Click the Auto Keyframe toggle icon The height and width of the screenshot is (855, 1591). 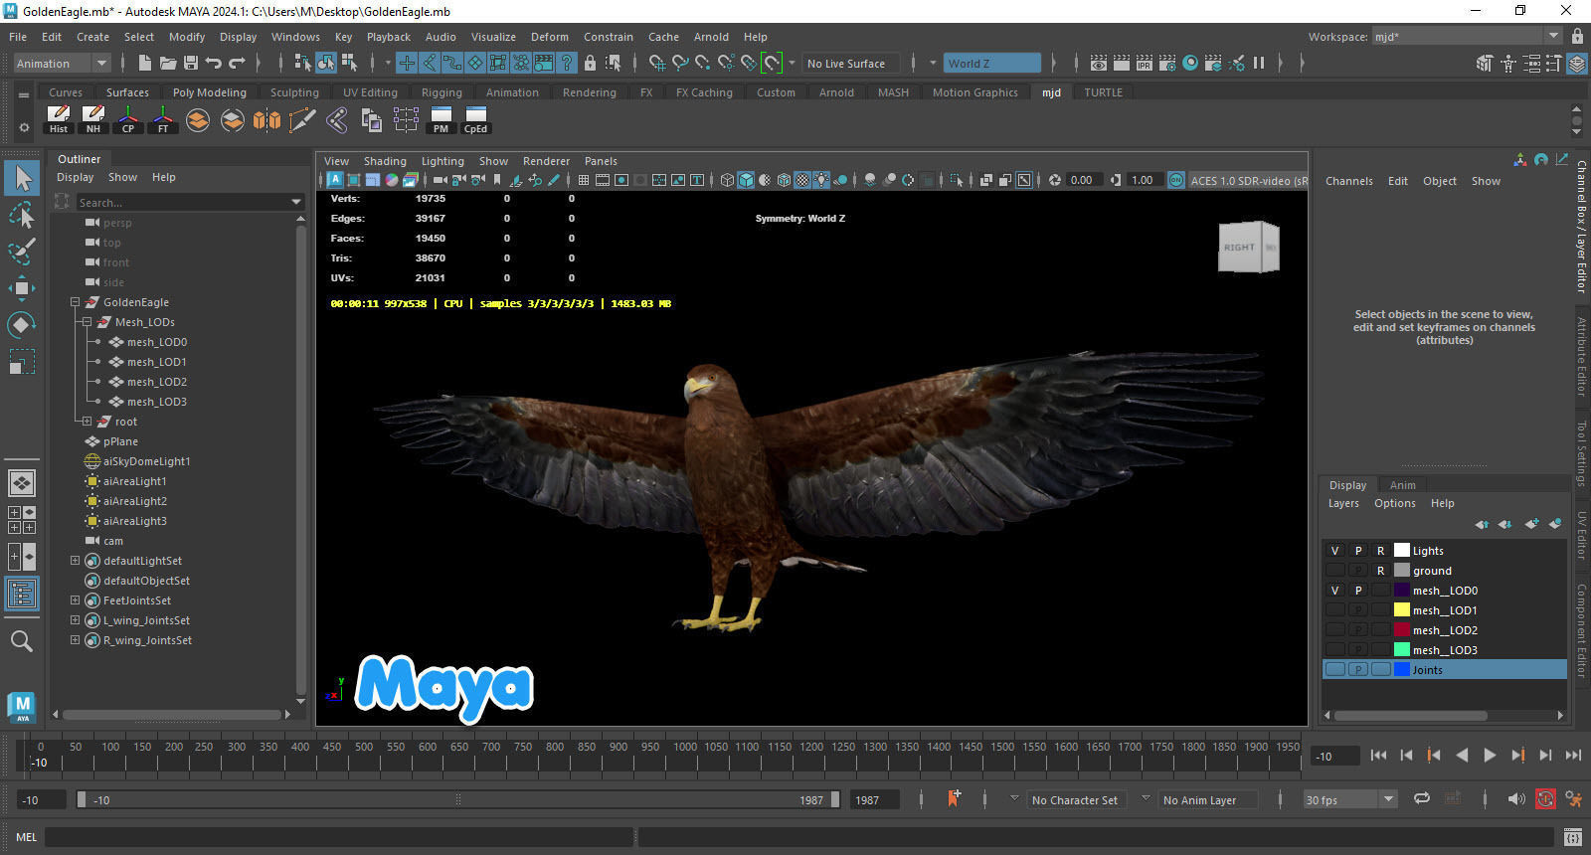coord(1545,799)
